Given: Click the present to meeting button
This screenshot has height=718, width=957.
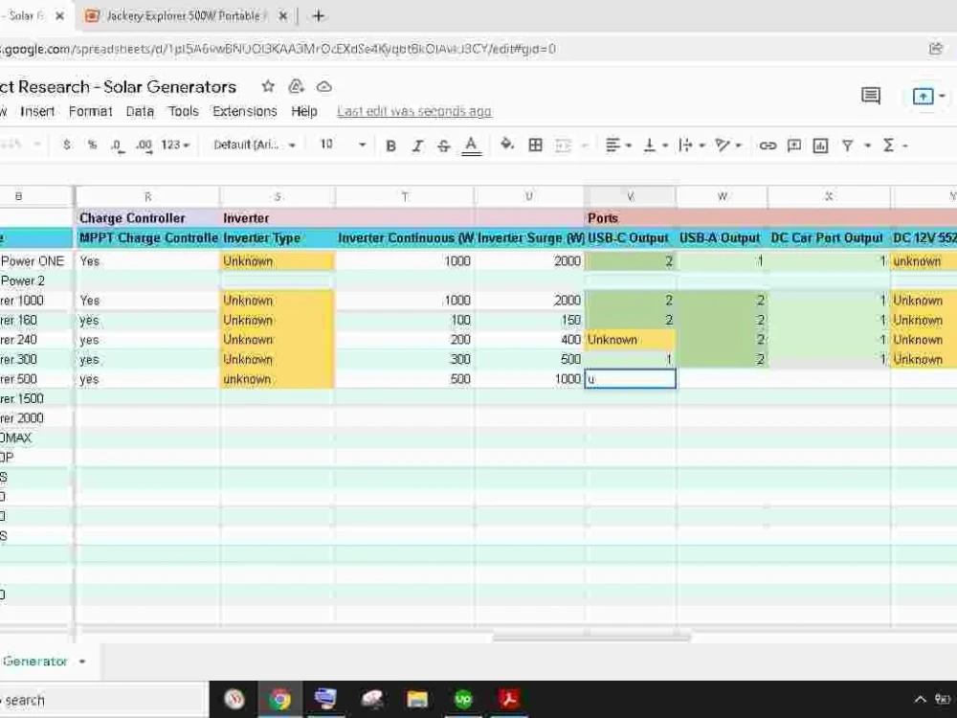Looking at the screenshot, I should point(923,96).
